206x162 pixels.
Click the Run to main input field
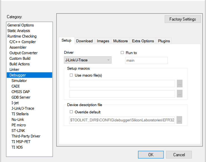tap(146, 60)
